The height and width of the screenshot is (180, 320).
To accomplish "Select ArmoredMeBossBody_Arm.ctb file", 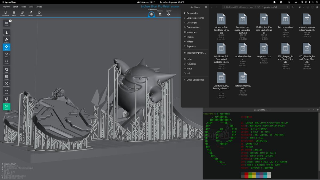I will [221, 26].
